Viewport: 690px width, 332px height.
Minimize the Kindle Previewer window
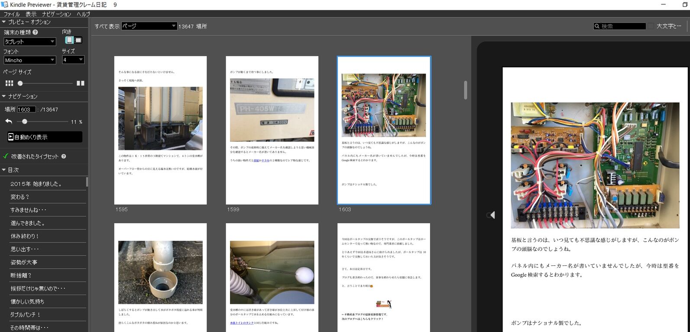tap(663, 4)
